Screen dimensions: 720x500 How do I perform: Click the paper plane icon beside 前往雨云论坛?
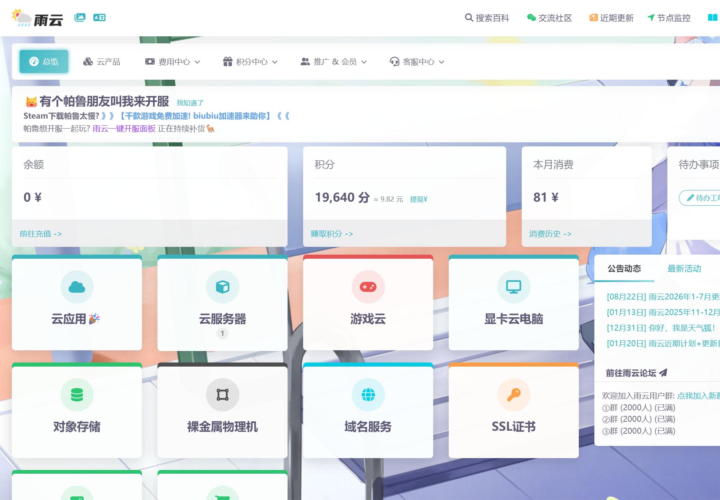663,373
